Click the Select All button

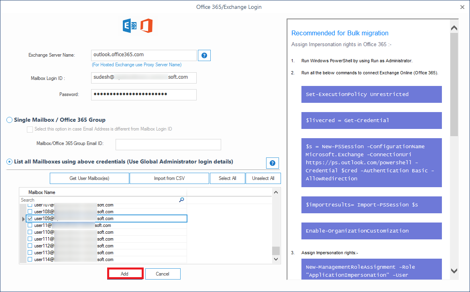tap(228, 178)
